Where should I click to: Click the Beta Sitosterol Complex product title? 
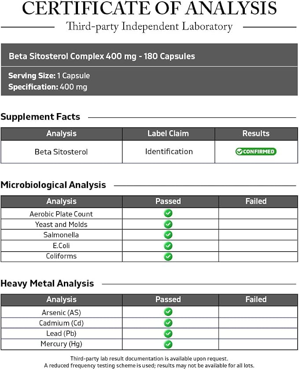pos(102,56)
